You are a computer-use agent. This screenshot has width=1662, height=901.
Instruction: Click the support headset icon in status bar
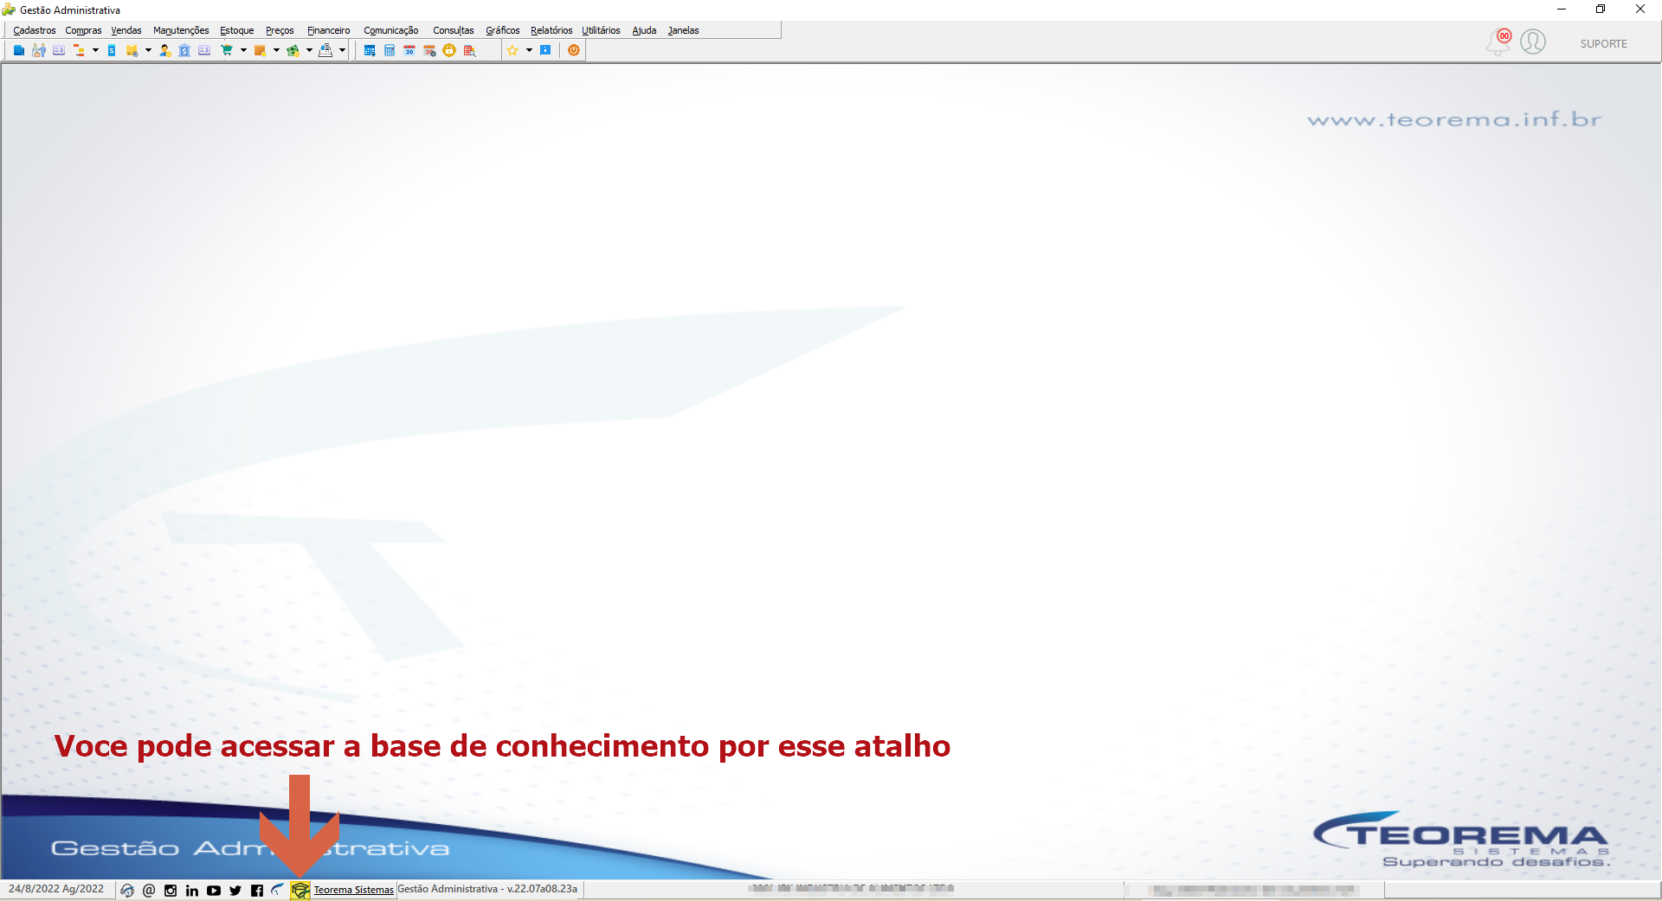(x=127, y=891)
